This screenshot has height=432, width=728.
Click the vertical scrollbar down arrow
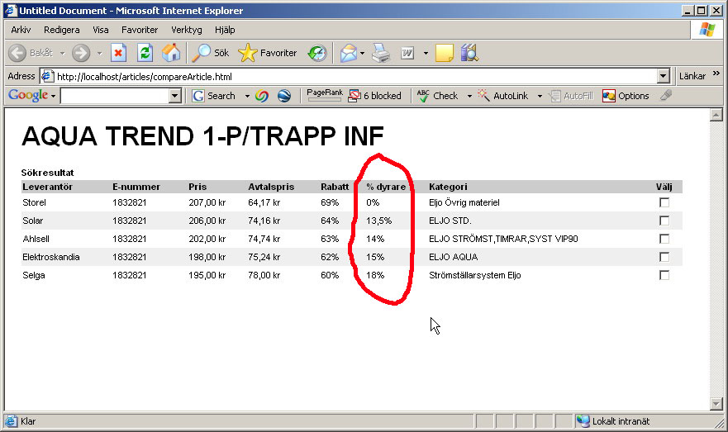716,404
